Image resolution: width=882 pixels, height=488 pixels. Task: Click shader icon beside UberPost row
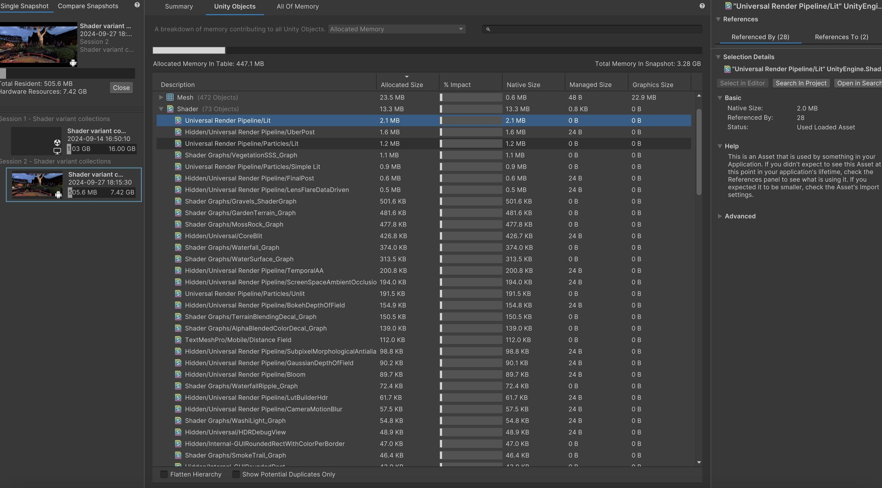coord(178,132)
